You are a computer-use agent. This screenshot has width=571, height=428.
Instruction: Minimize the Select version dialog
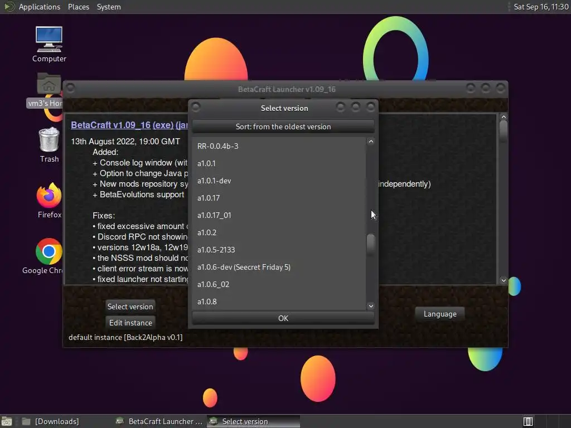341,107
